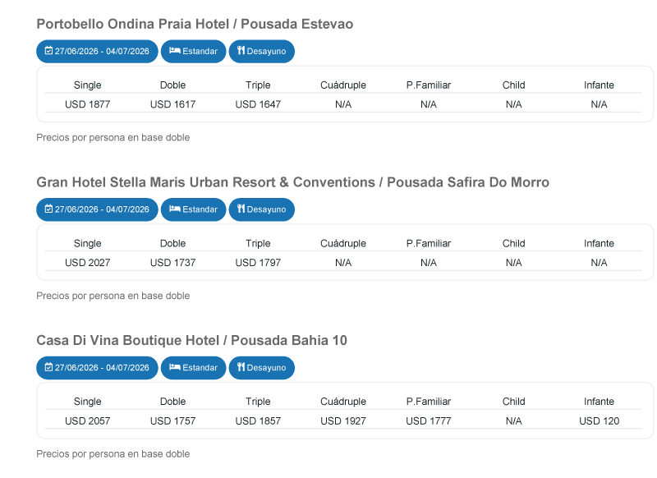Click the USD 1777 P.Familiar price
The height and width of the screenshot is (478, 657).
pos(429,421)
